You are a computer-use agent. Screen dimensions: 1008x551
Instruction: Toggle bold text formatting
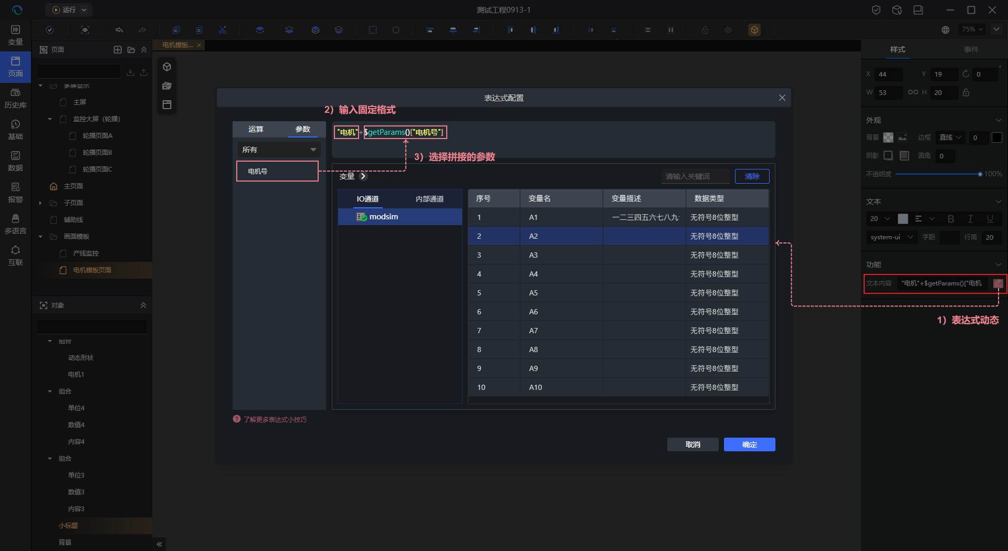coord(951,219)
